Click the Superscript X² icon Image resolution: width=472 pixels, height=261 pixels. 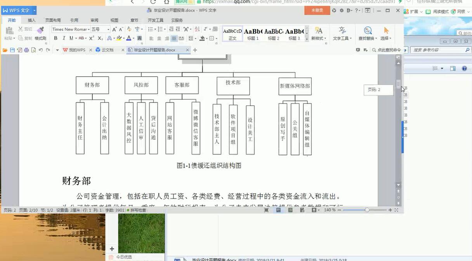(x=92, y=38)
